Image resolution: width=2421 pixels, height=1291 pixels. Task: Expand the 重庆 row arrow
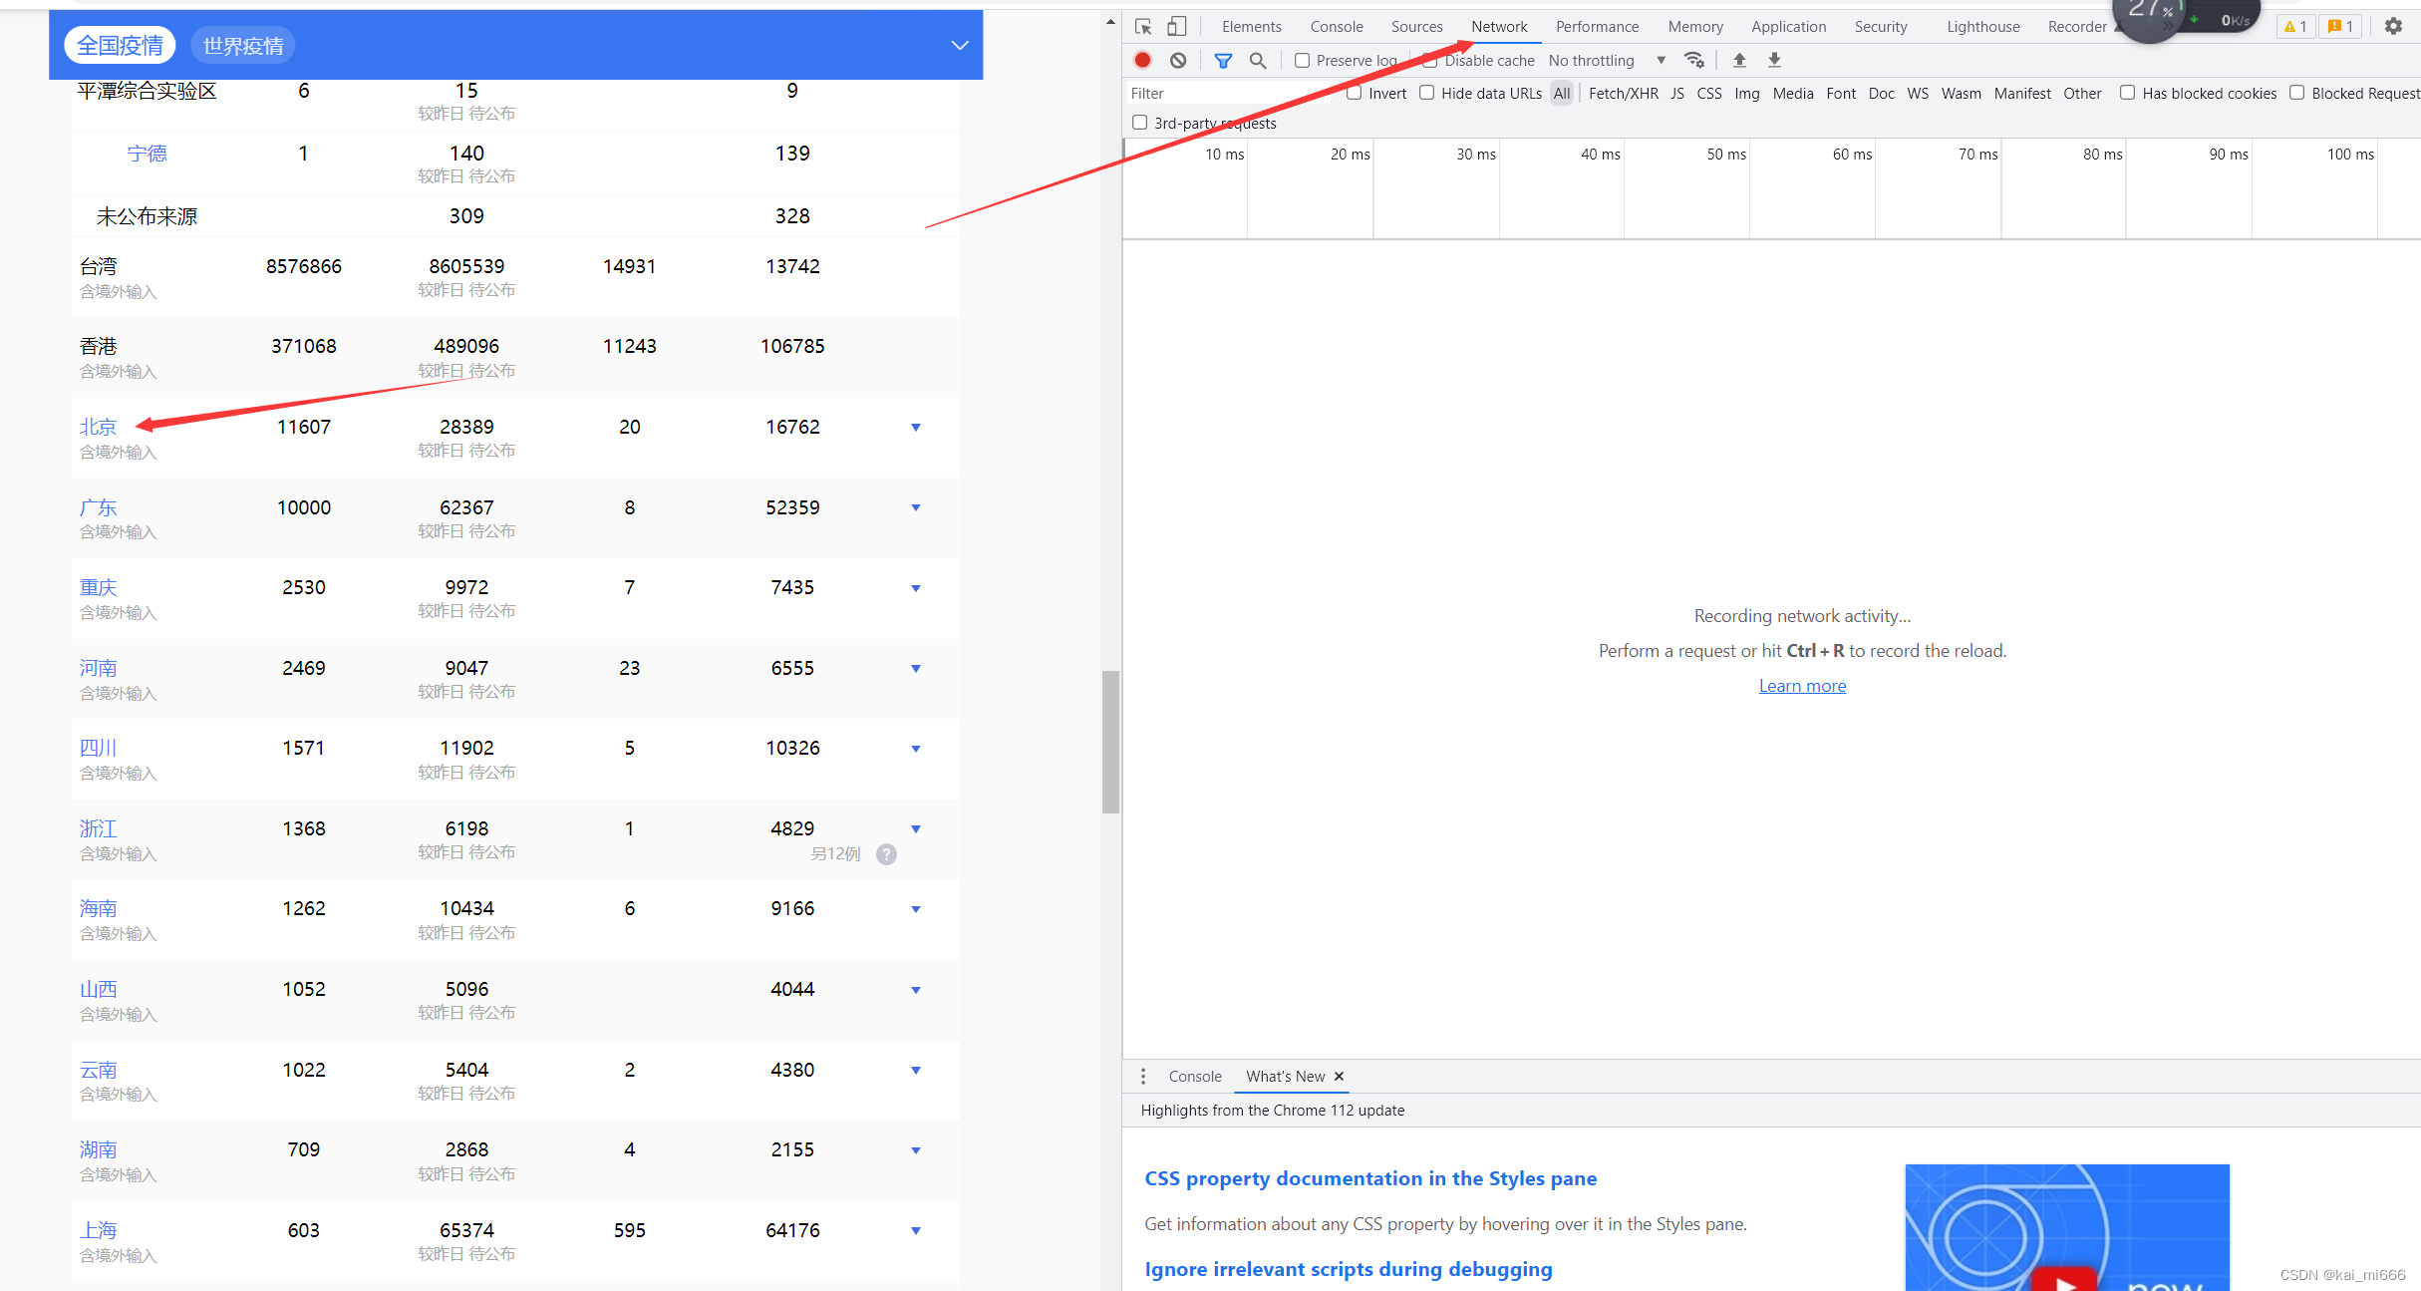click(916, 588)
